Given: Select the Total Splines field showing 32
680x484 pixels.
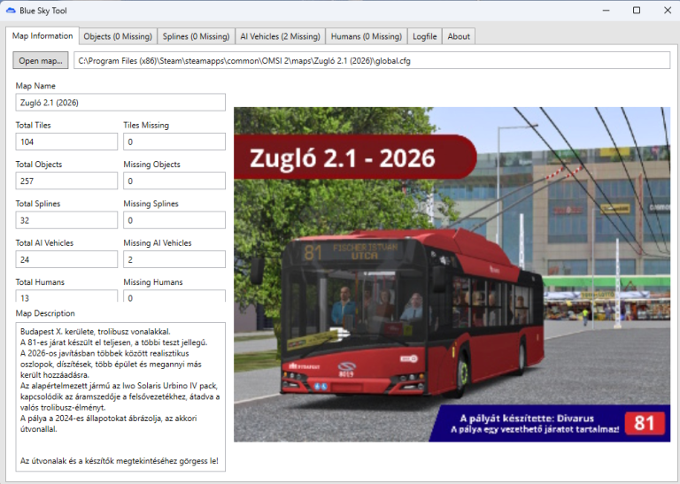Looking at the screenshot, I should [x=66, y=220].
